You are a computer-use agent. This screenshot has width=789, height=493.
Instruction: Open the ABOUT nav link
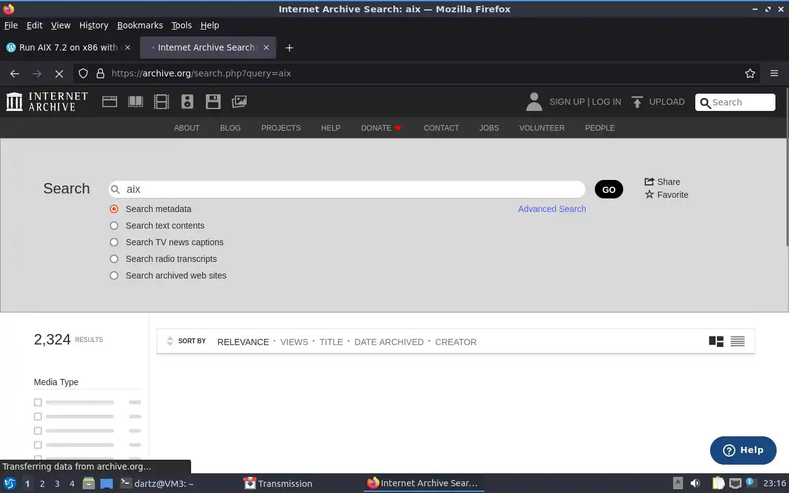187,128
